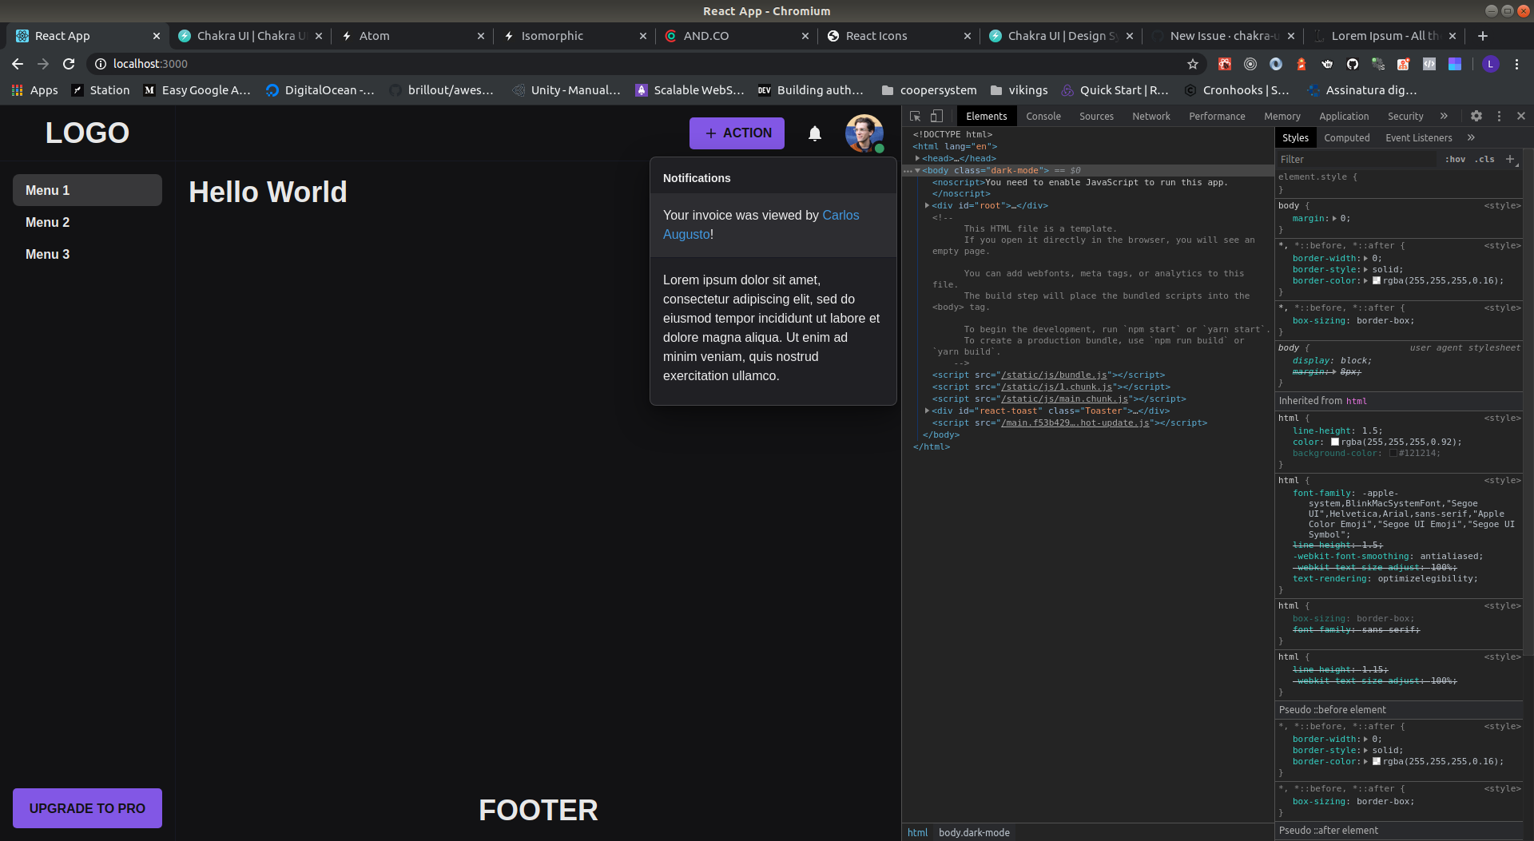Screen dimensions: 1534x841
Task: Select the Chakra UI Design System browser tab
Action: (1060, 36)
